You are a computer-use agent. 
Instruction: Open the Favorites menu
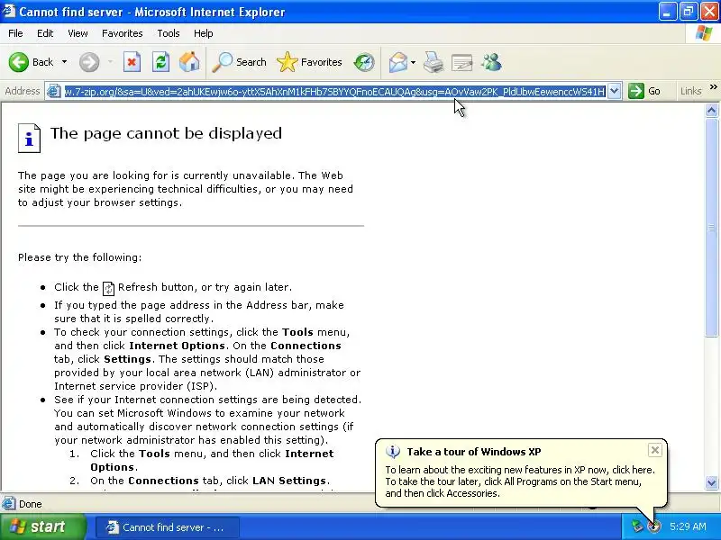[123, 33]
